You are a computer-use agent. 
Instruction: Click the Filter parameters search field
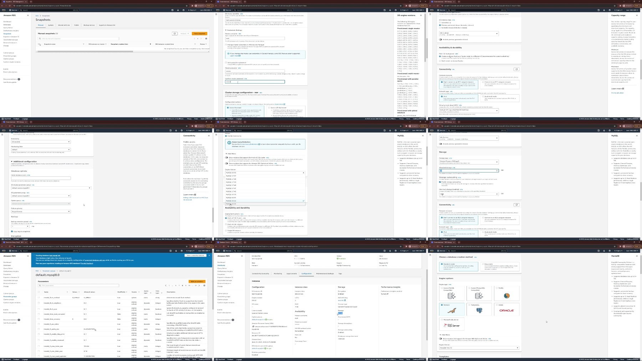tap(78, 286)
